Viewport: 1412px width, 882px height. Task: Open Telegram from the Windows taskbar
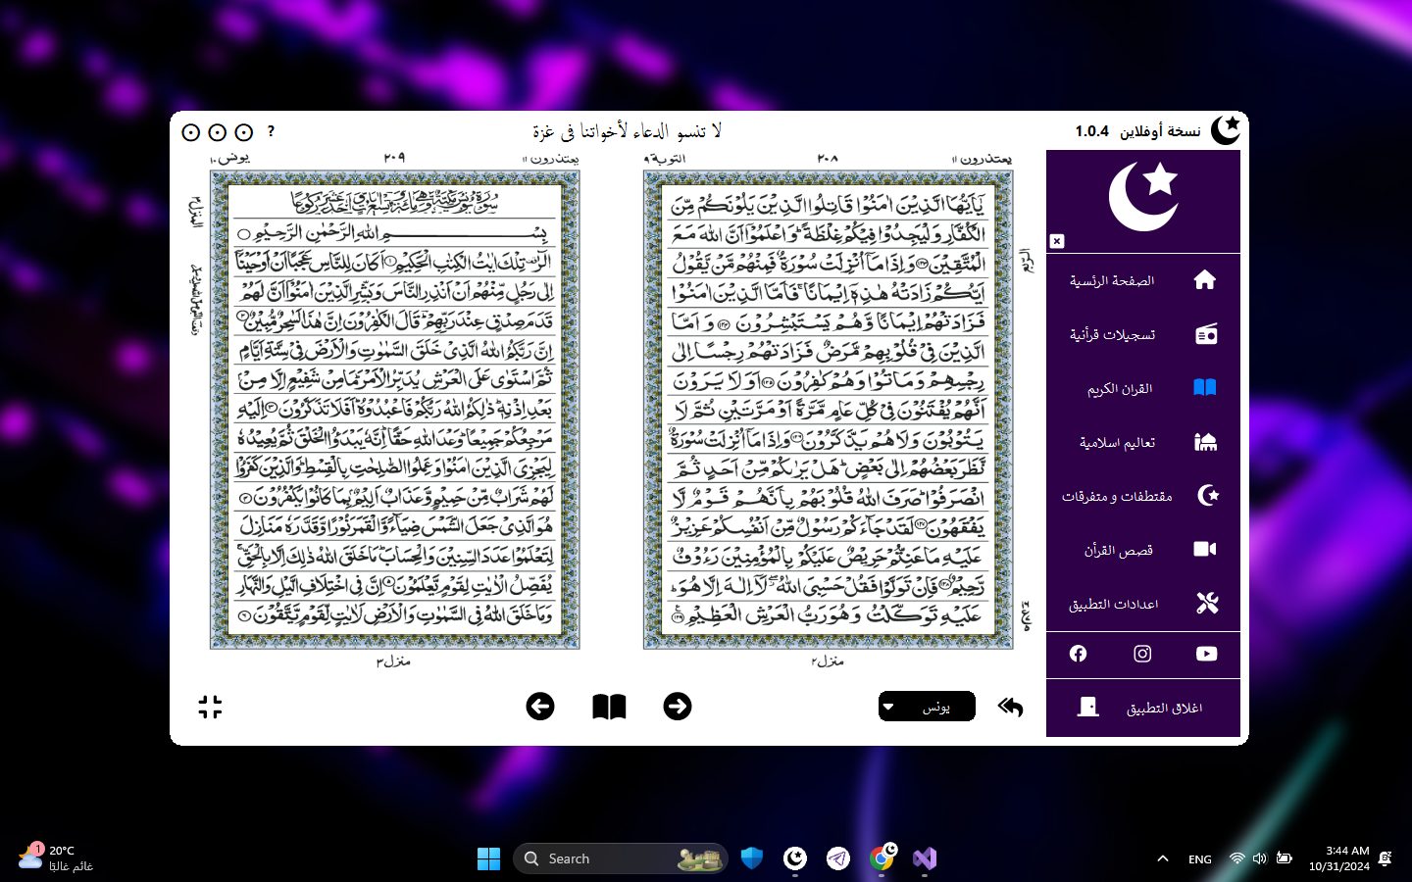tap(838, 858)
